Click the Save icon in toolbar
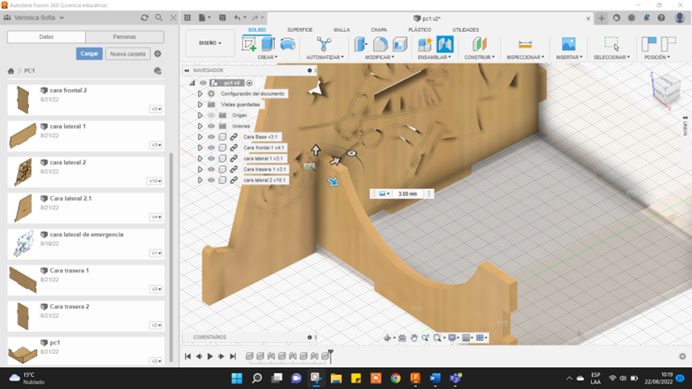Image resolution: width=692 pixels, height=389 pixels. point(223,18)
